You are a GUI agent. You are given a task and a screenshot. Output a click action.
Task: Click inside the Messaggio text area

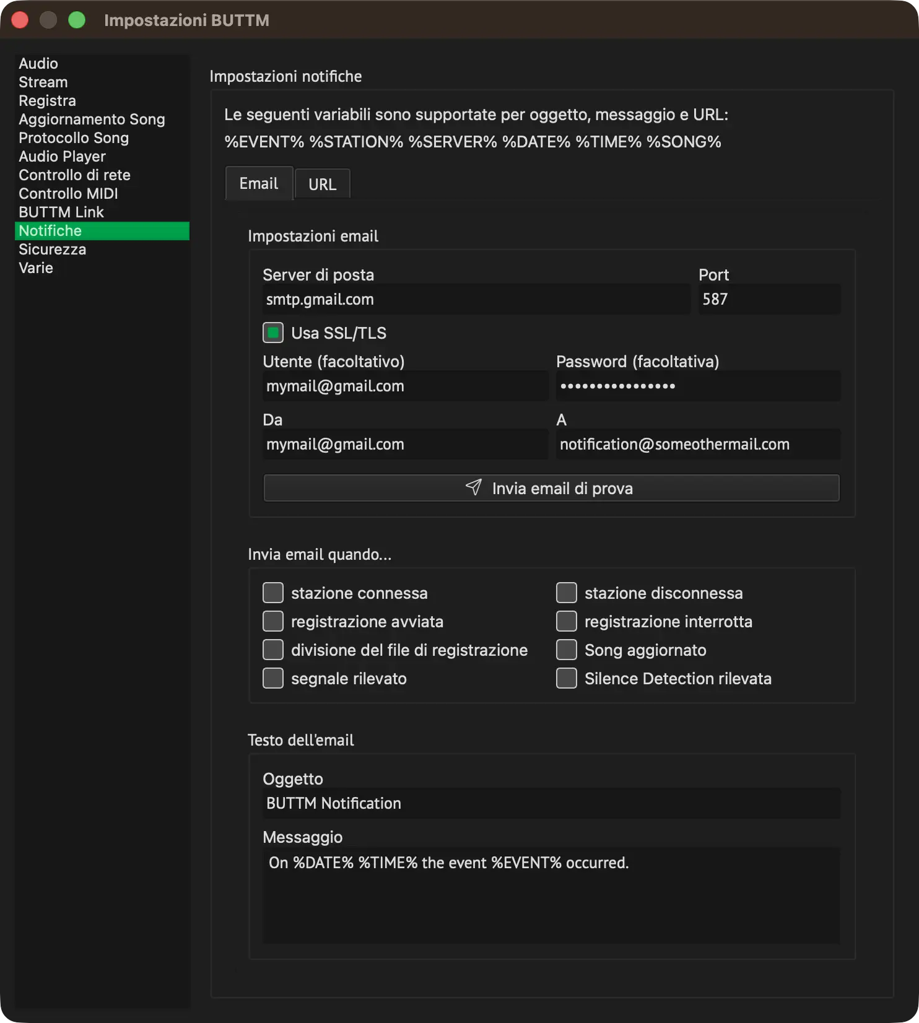552,895
